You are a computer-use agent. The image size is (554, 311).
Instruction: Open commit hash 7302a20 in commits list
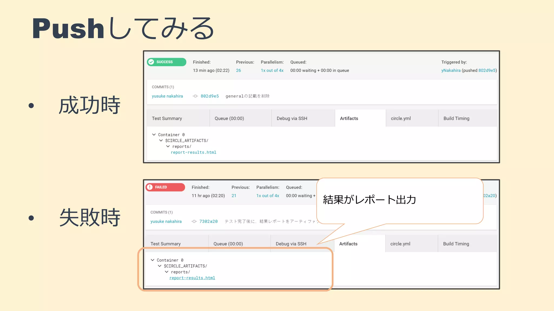tap(208, 221)
